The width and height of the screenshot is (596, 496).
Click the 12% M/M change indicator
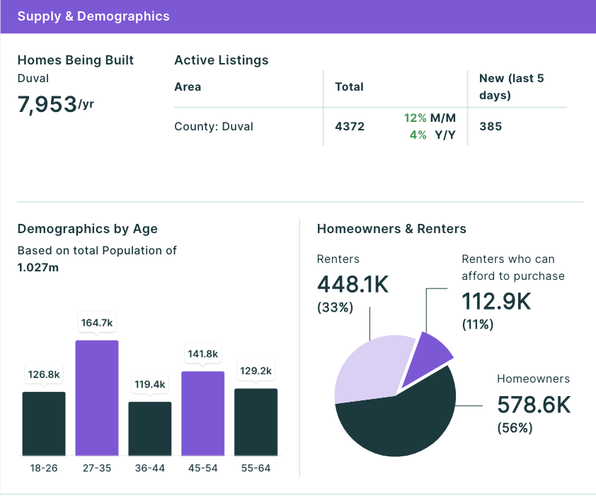tap(430, 118)
